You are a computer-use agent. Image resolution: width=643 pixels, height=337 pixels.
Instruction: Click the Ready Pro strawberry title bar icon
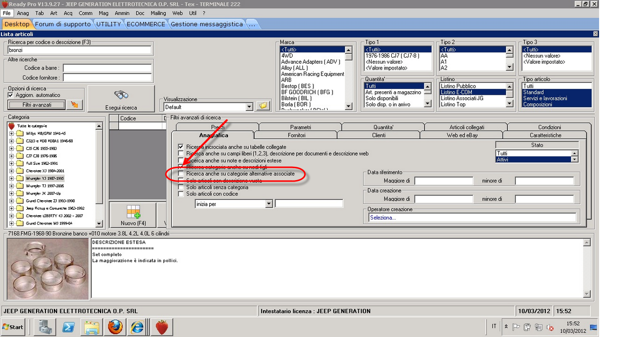[x=4, y=4]
